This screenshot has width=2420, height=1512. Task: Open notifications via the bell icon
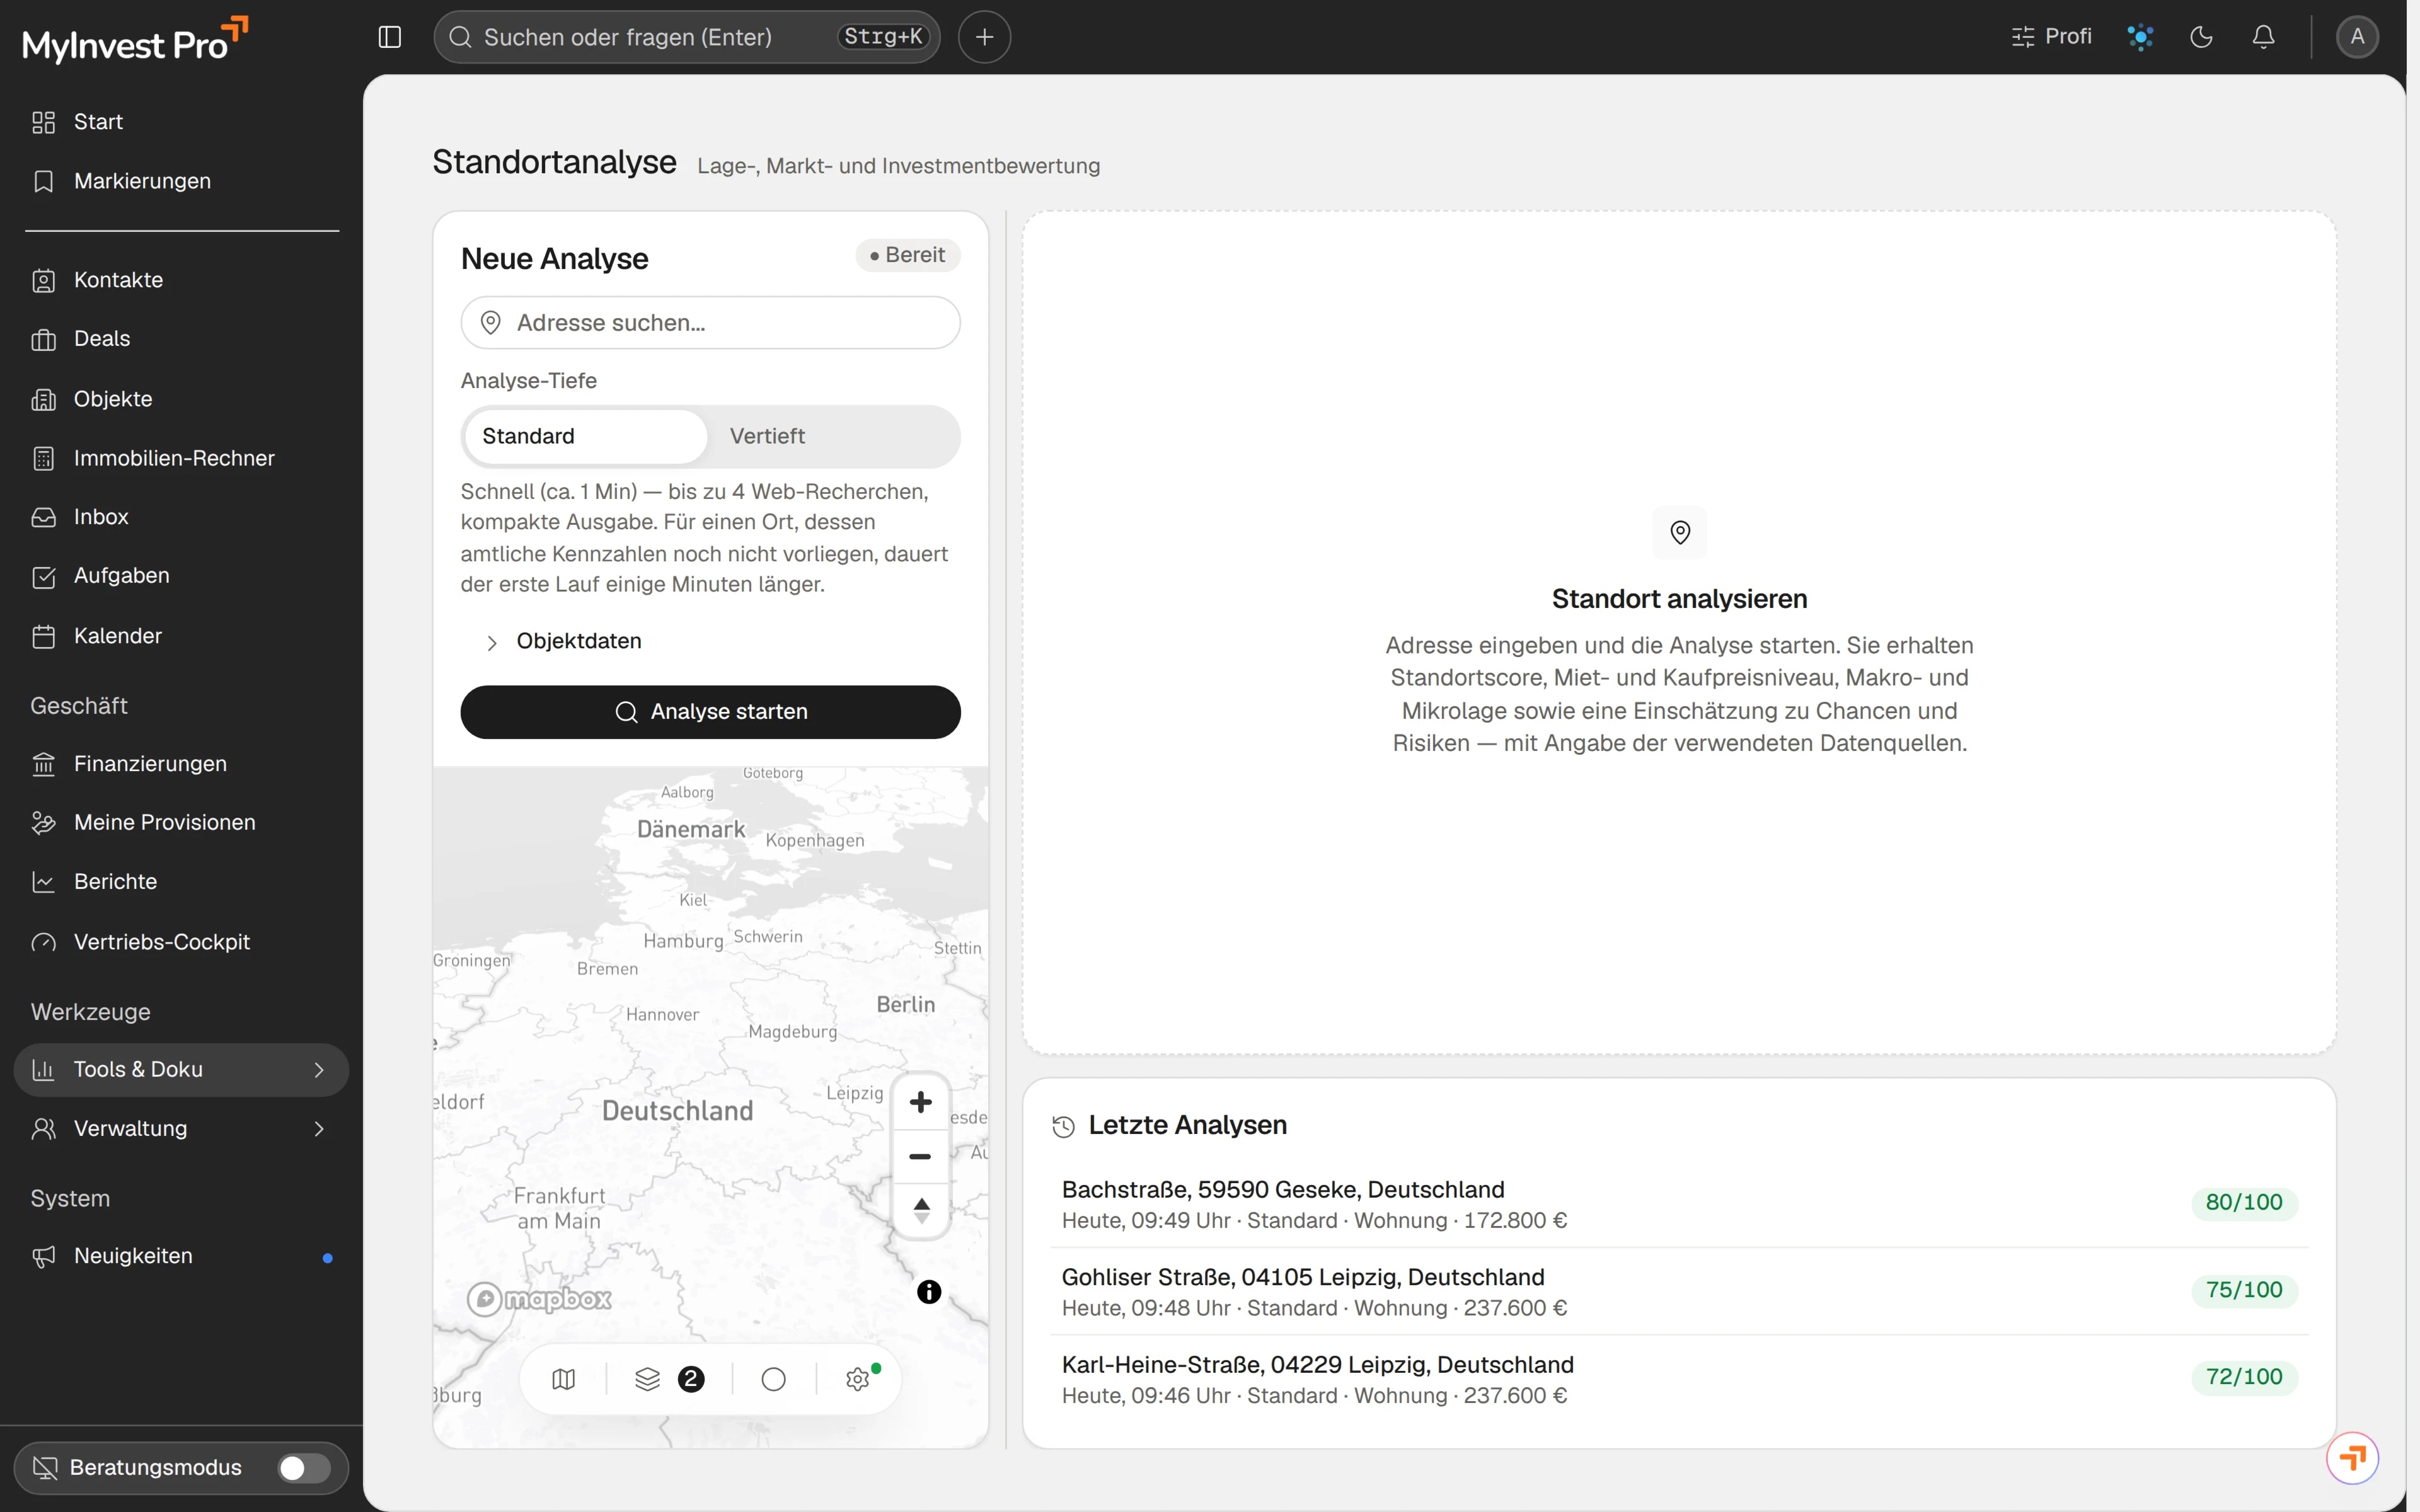coord(2263,37)
